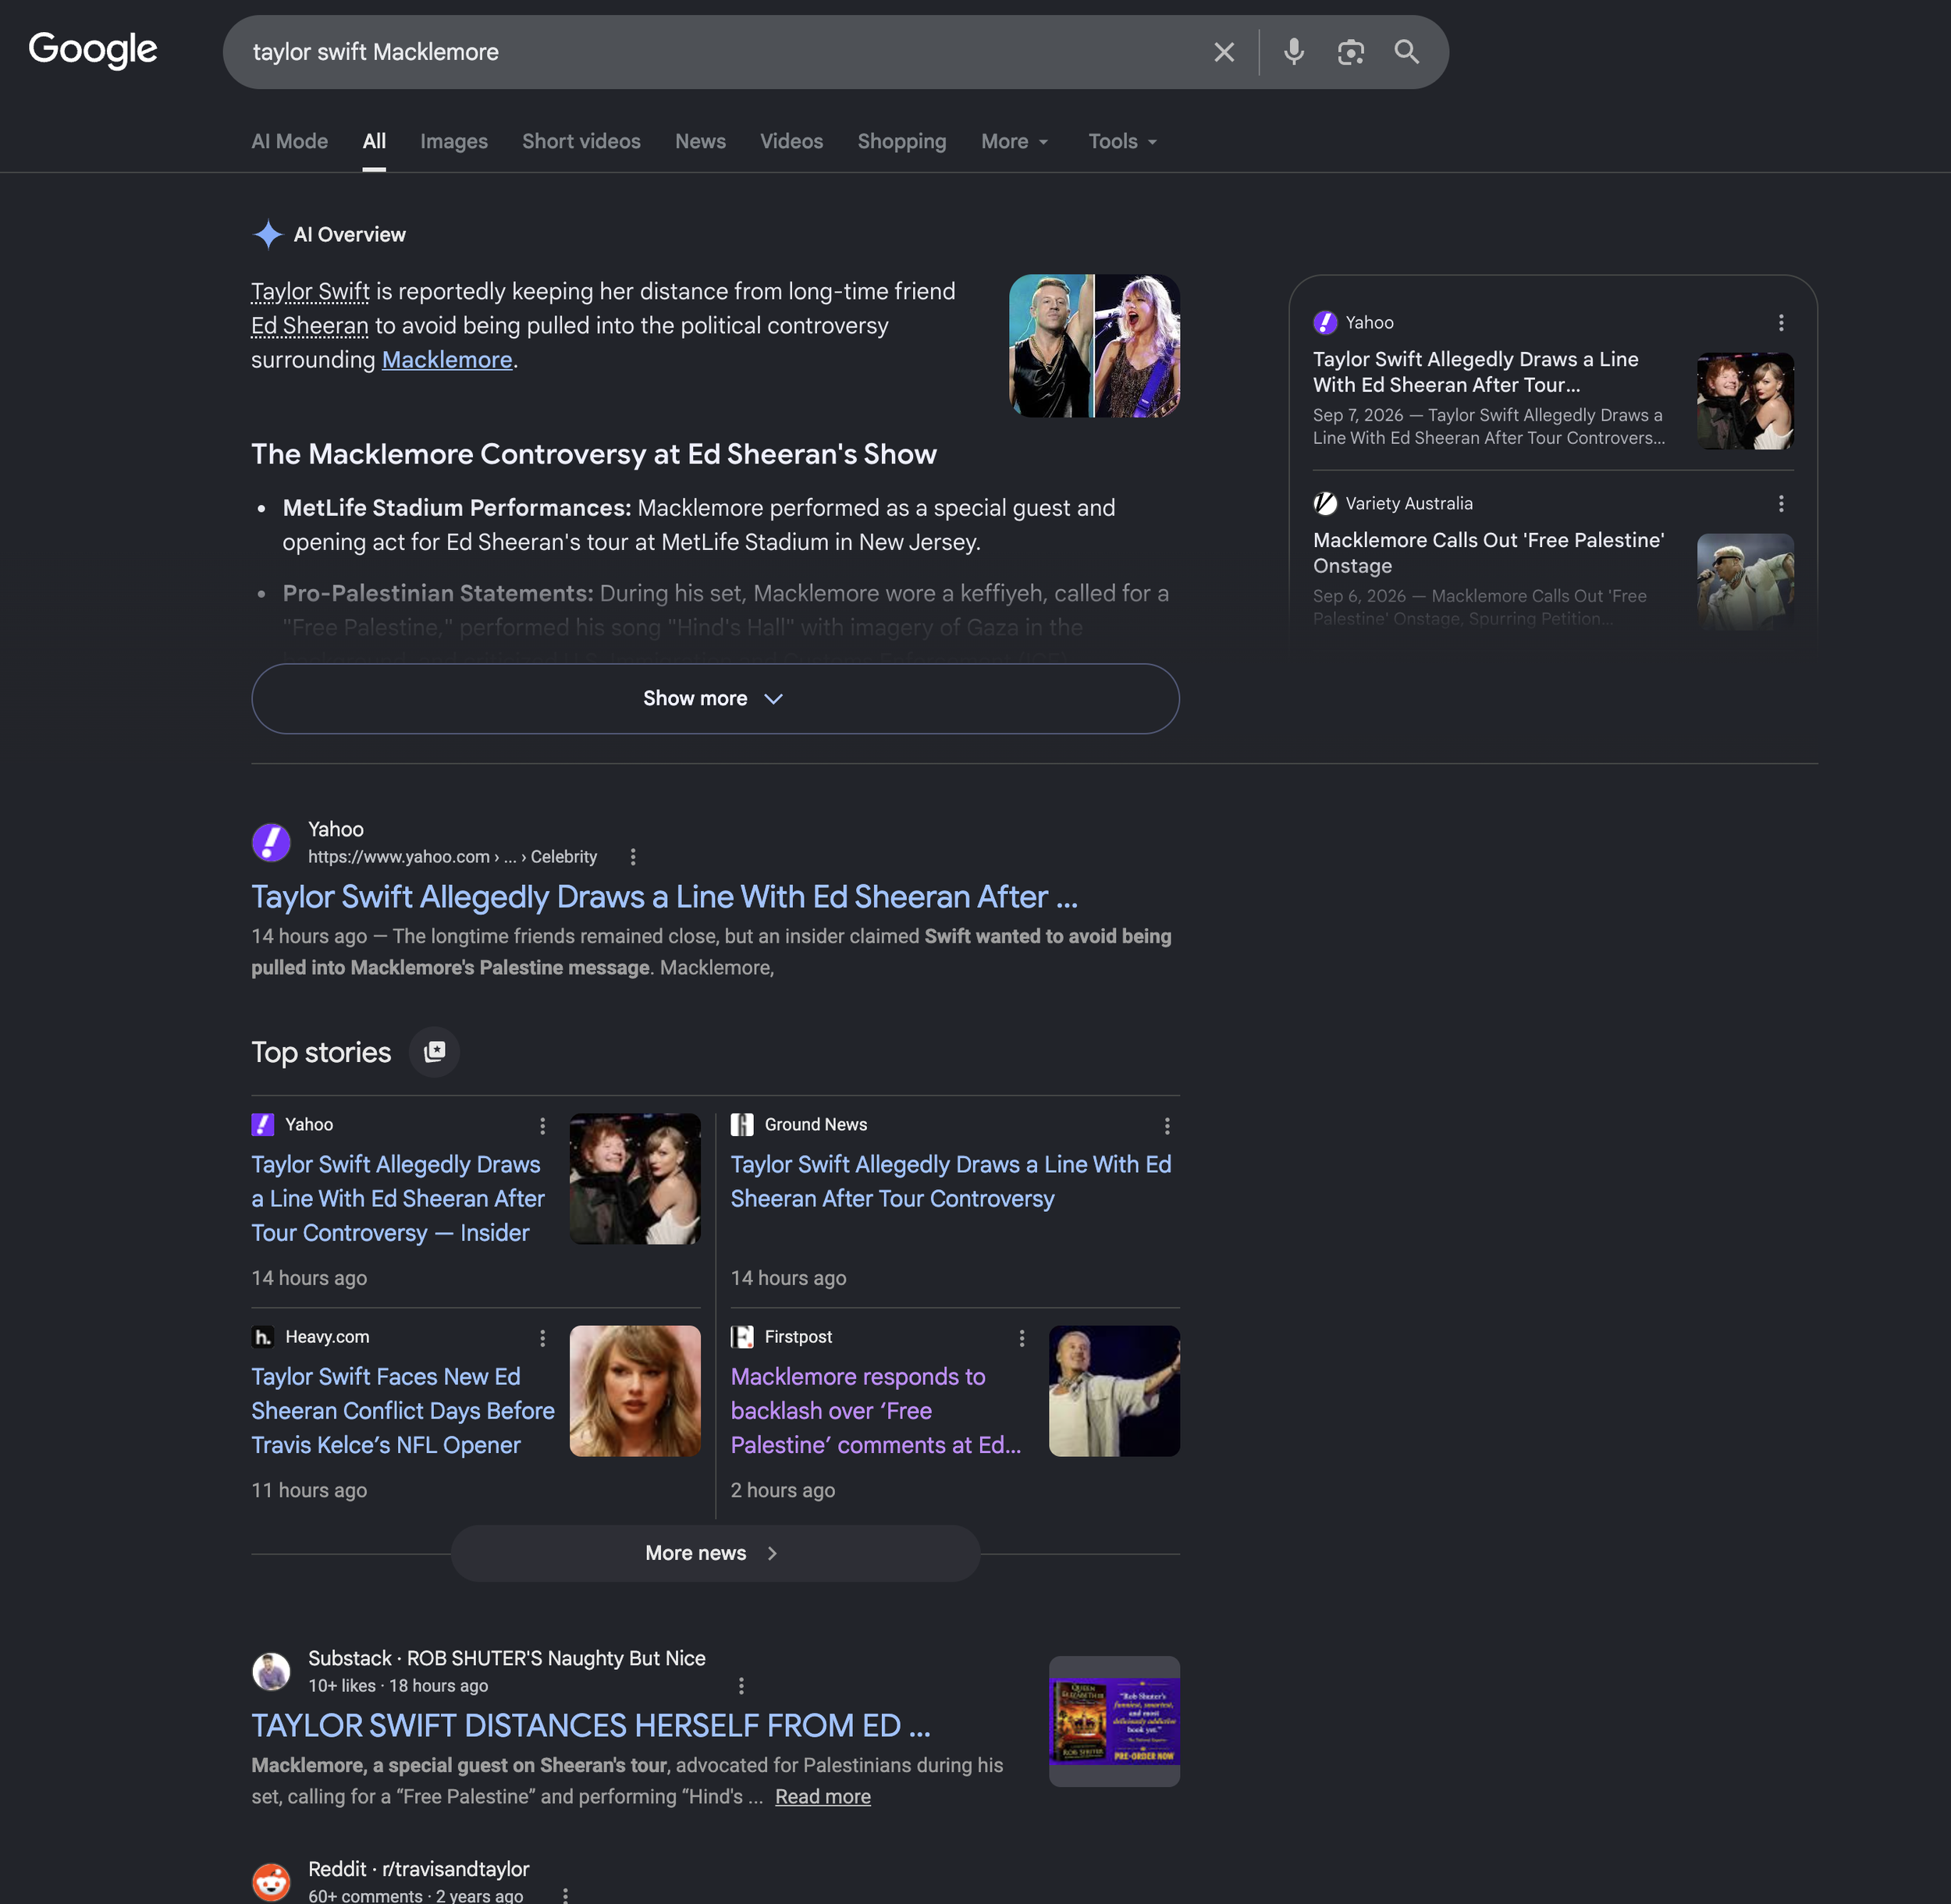Open Firstpost story Macklemore thumbnail
This screenshot has width=1951, height=1904.
[x=1114, y=1391]
